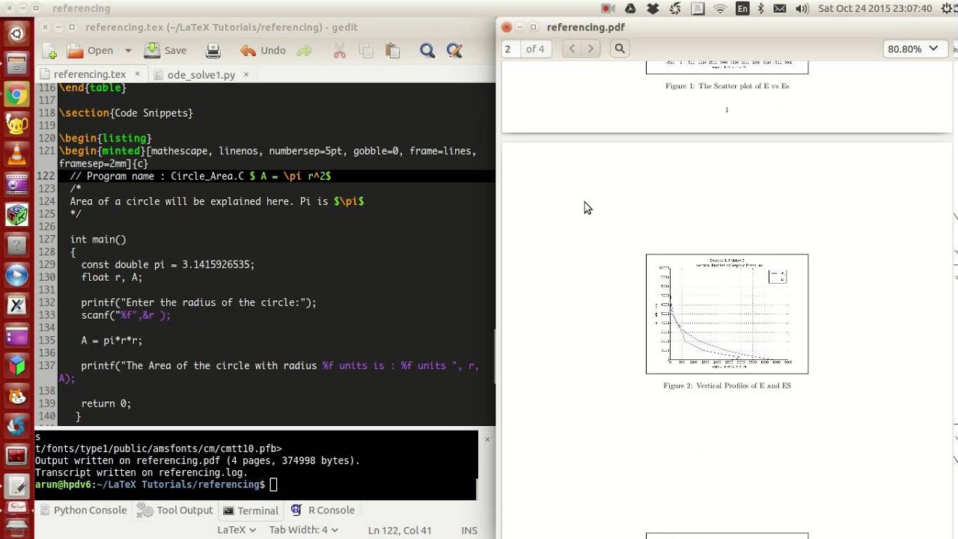The image size is (958, 539).
Task: Click the Print icon in gedit toolbar
Action: (213, 51)
